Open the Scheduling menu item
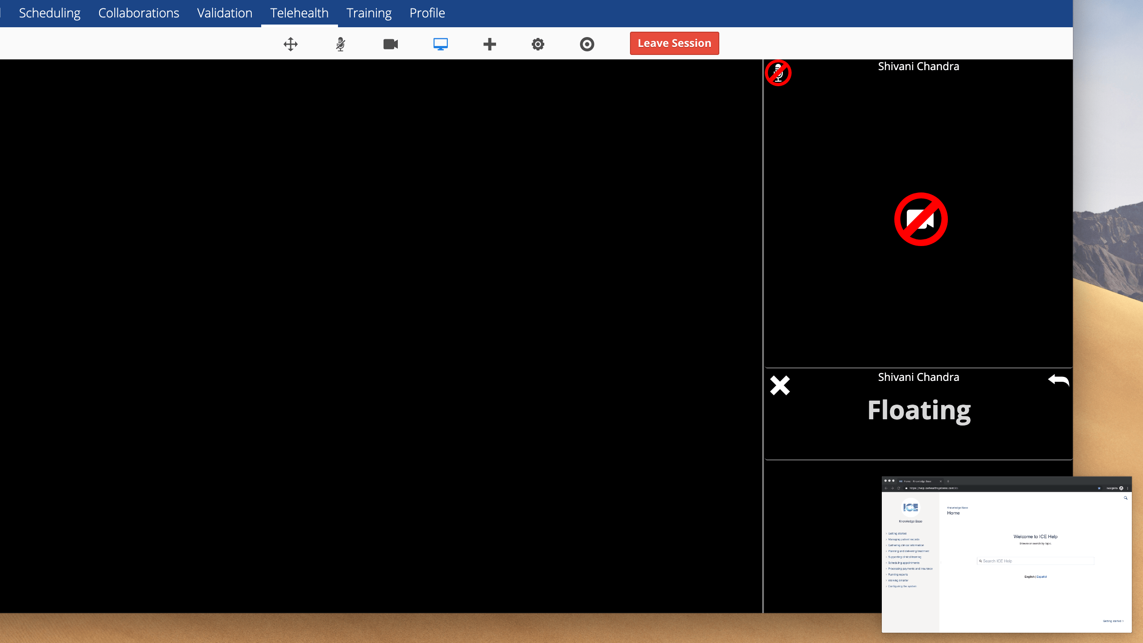The height and width of the screenshot is (643, 1143). (50, 13)
